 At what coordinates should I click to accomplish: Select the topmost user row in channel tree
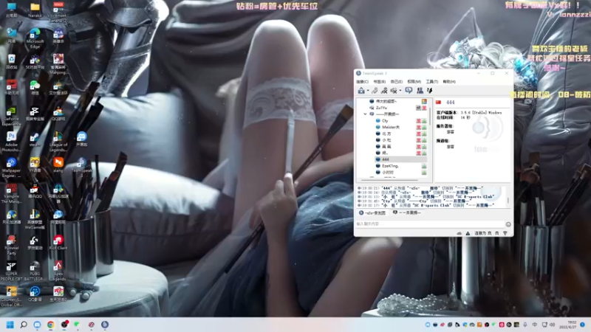pos(386,101)
